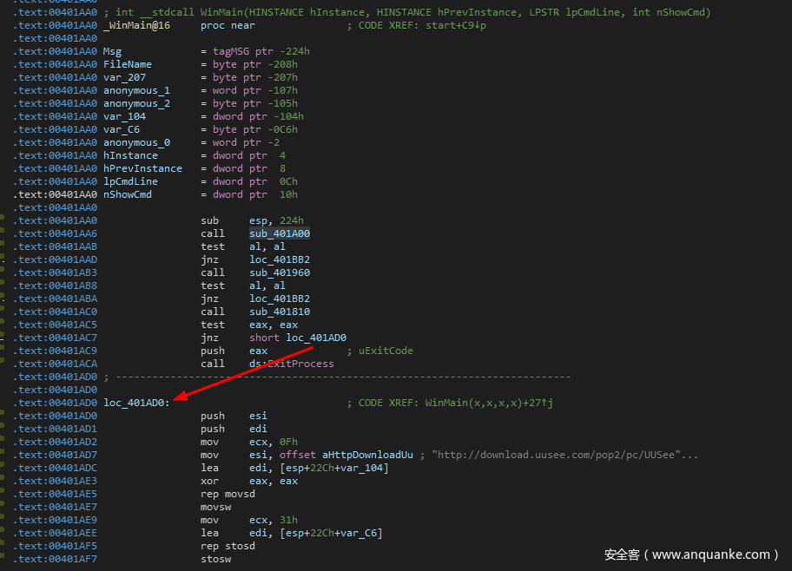Click the lpCmdLine argument definition

pos(130,181)
